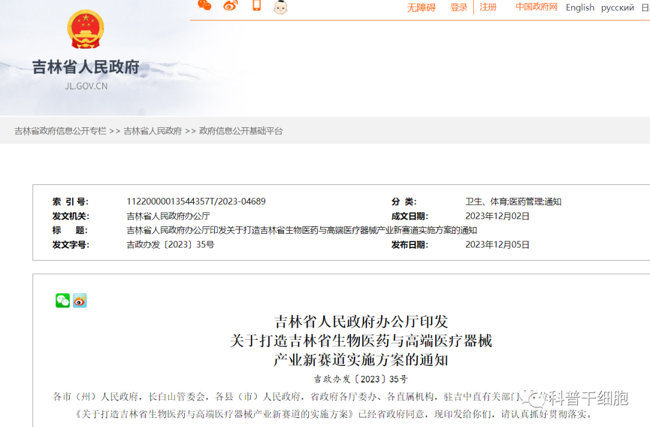Share article via green WeChat icon

(63, 300)
